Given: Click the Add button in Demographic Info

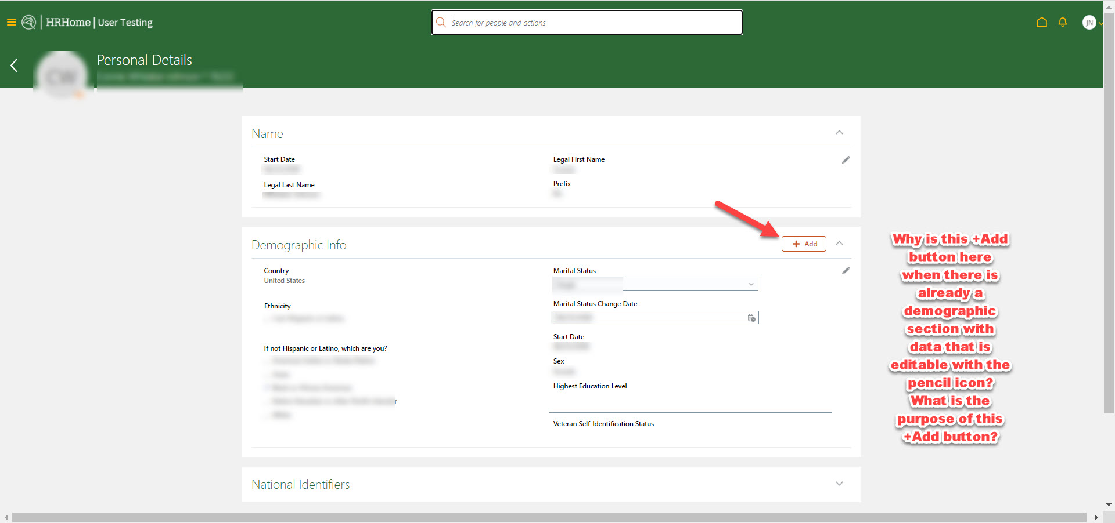Looking at the screenshot, I should point(804,244).
